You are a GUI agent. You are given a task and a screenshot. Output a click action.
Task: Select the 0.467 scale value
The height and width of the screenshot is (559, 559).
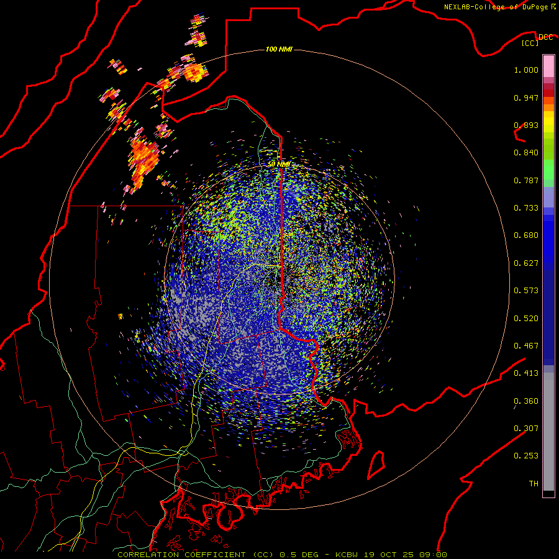(526, 346)
